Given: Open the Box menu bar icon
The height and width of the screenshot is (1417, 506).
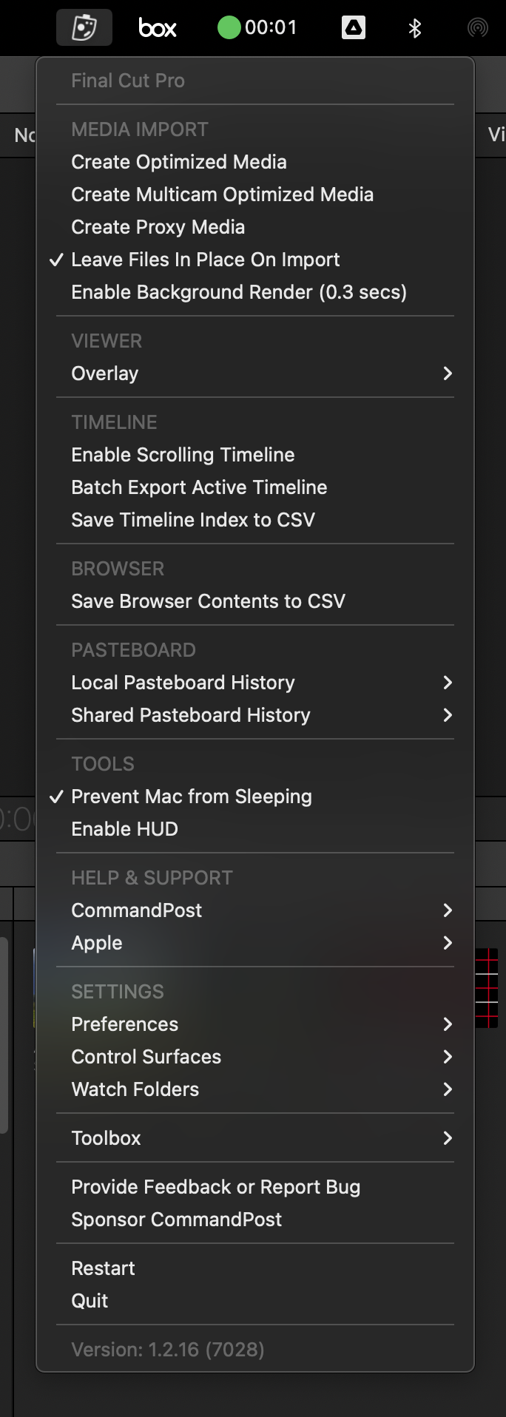Looking at the screenshot, I should click(158, 28).
